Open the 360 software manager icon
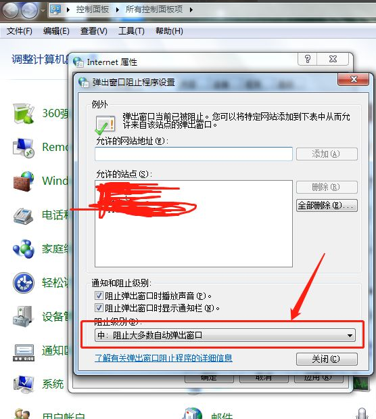This screenshot has height=419, width=376. [24, 113]
